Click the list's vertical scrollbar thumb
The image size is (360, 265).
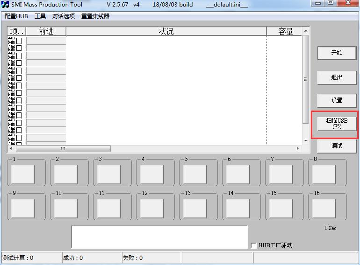pyautogui.click(x=306, y=79)
